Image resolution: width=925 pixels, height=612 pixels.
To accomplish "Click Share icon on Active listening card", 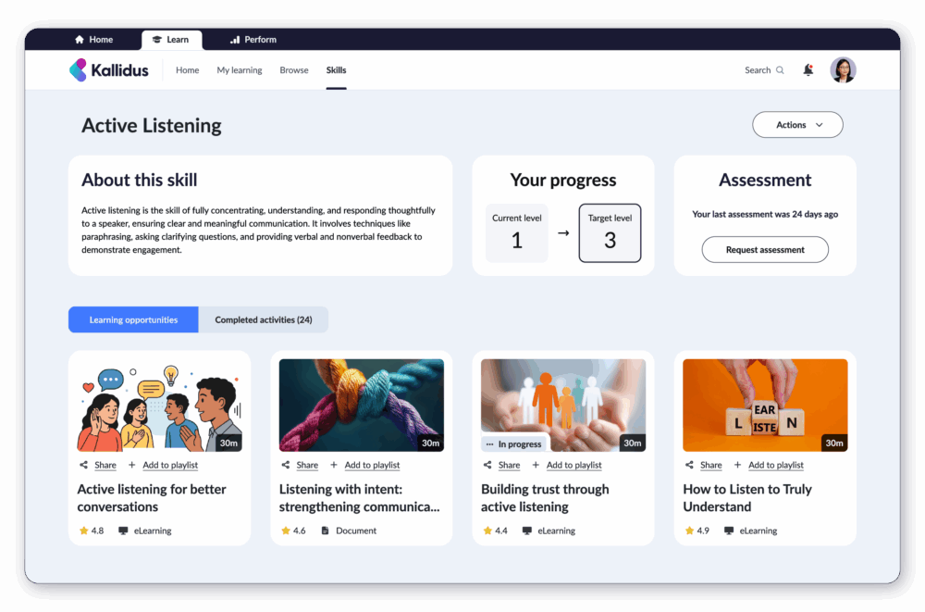I will (84, 465).
